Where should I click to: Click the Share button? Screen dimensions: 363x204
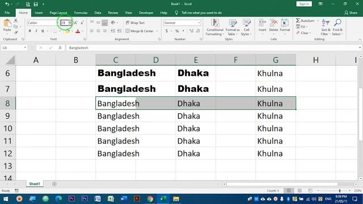click(351, 12)
